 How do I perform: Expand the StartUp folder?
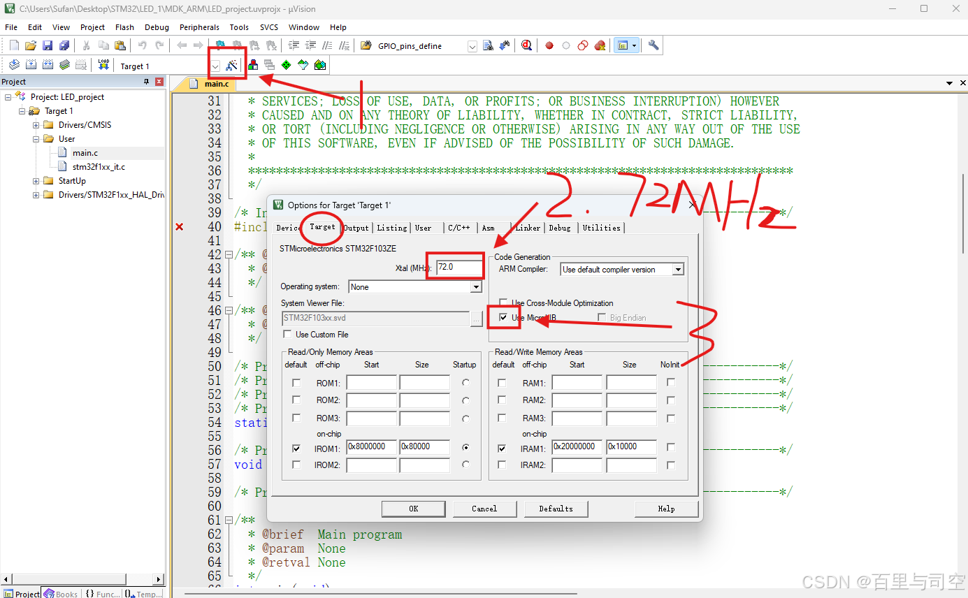(36, 181)
